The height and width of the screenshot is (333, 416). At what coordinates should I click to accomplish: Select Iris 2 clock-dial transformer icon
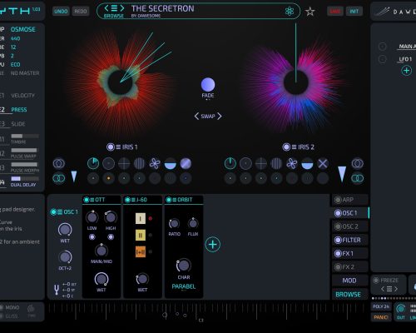pyautogui.click(x=230, y=163)
